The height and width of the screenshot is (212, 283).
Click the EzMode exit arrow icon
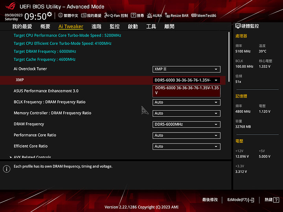[251, 200]
